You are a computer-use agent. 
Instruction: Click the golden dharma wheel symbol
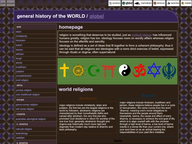78,70
